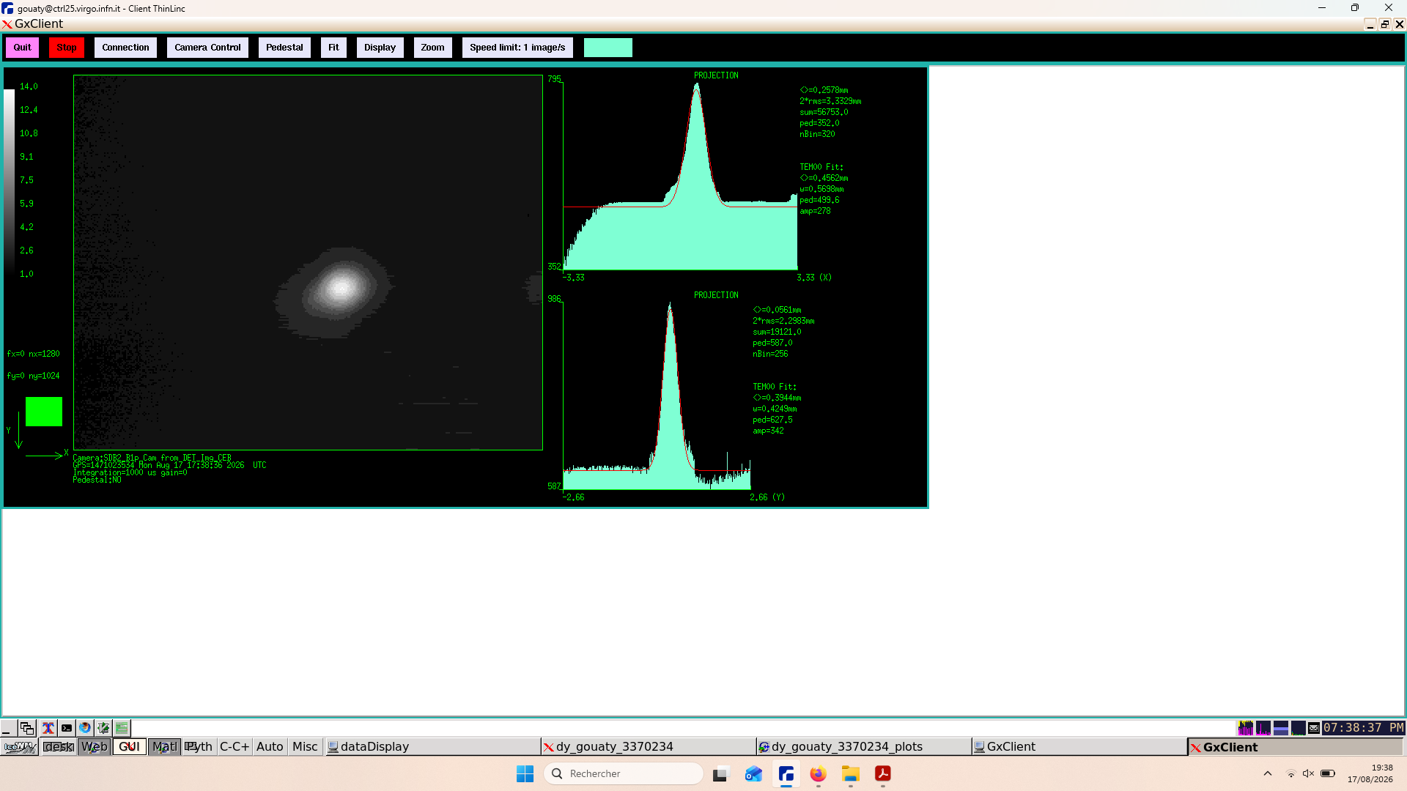Launch the Firefox icon in IceWM panel
1407x791 pixels.
(x=85, y=728)
